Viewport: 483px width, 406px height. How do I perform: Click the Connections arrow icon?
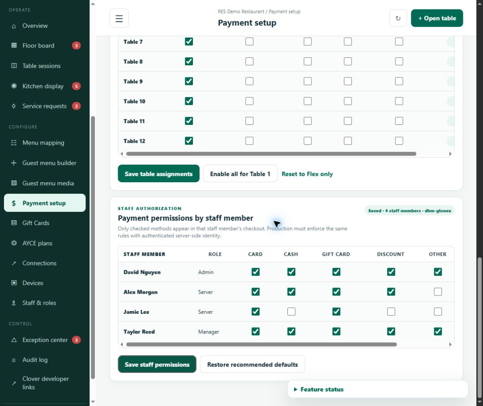[x=14, y=263]
